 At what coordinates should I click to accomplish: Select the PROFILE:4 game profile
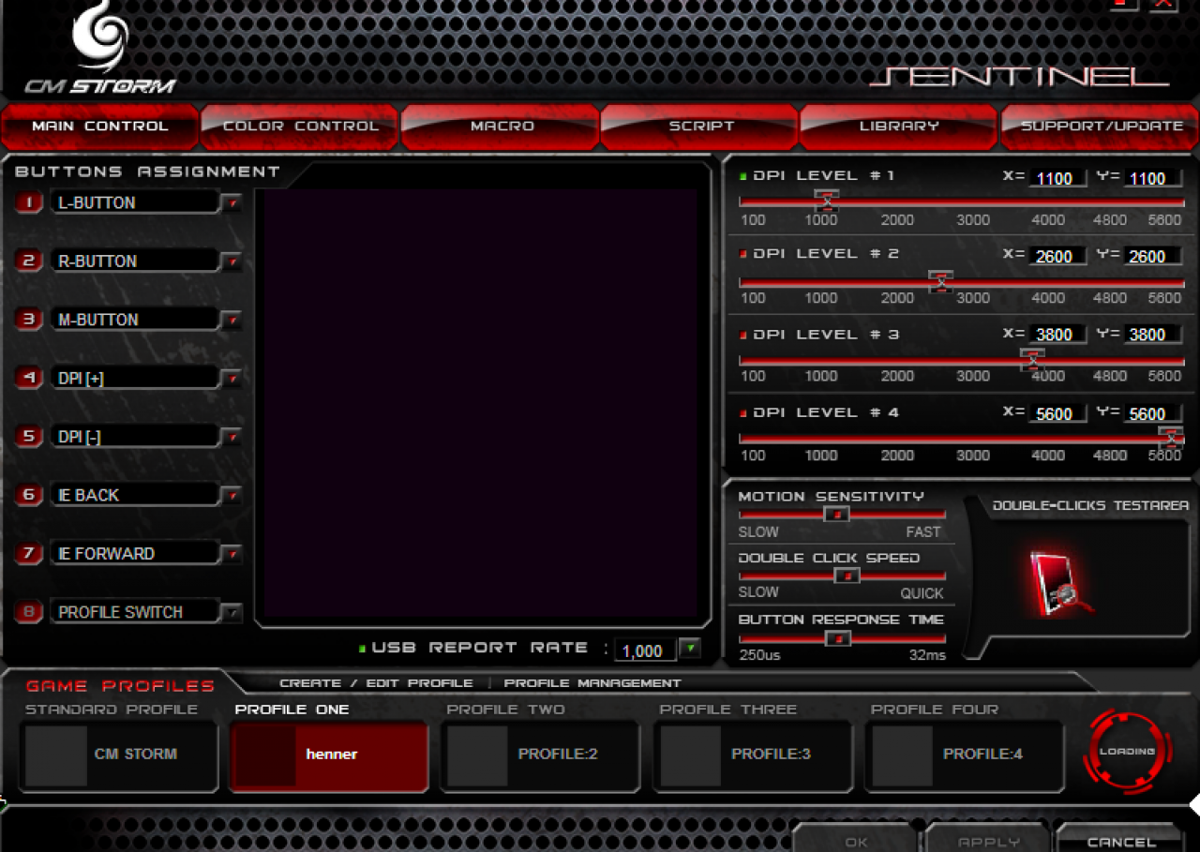click(965, 755)
